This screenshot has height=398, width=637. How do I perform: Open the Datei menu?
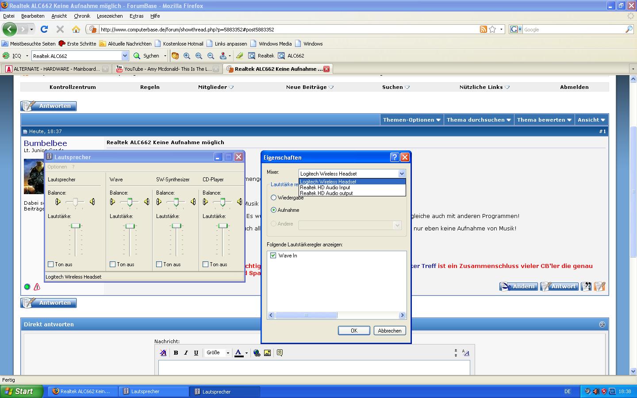tap(9, 16)
